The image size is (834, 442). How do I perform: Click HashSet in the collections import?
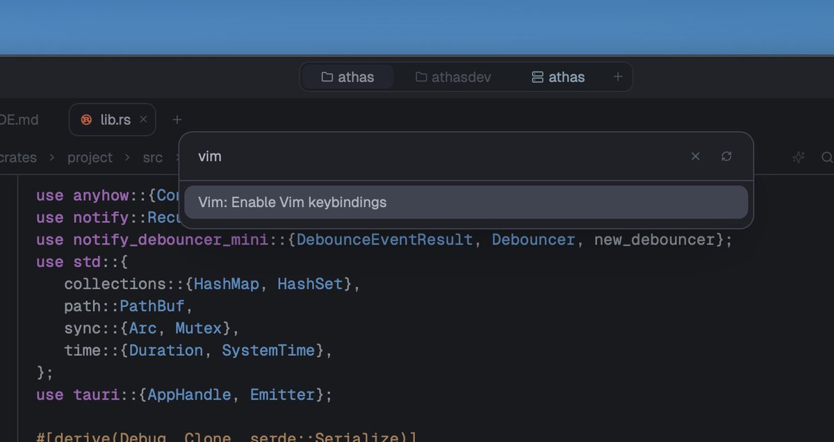coord(310,284)
